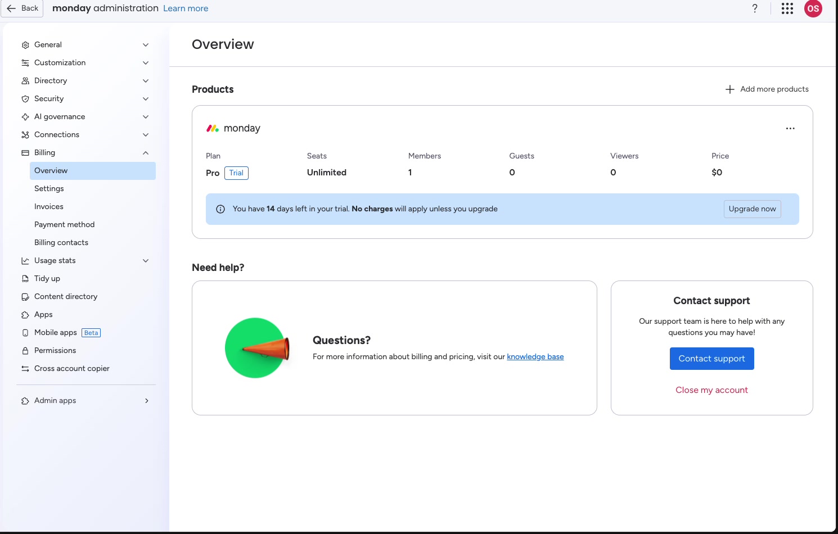Screen dimensions: 838x534
Task: Click the Overview page heading
Action: pyautogui.click(x=223, y=44)
